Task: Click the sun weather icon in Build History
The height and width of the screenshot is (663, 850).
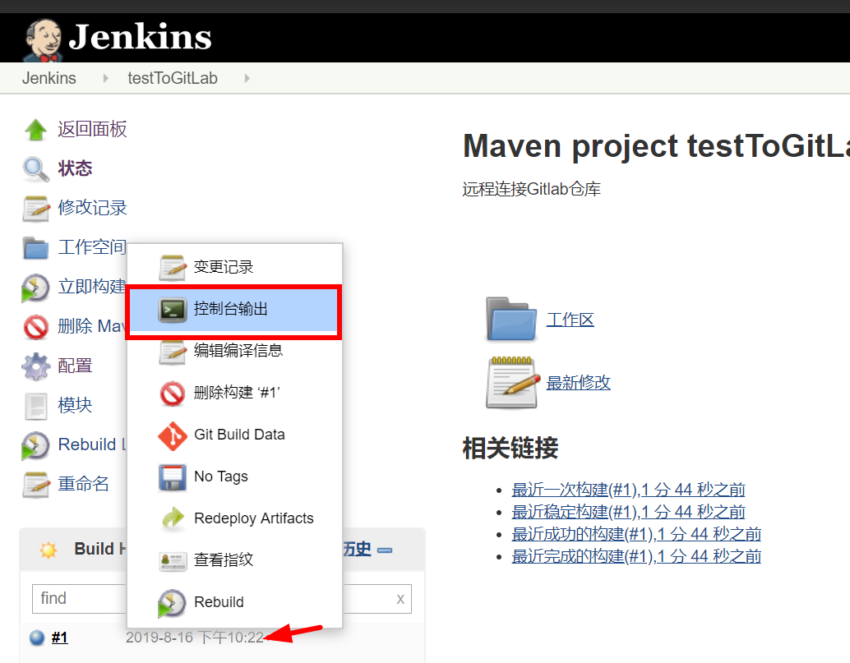Action: [49, 550]
